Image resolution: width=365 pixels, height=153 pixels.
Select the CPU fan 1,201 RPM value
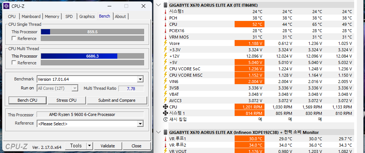(250, 107)
